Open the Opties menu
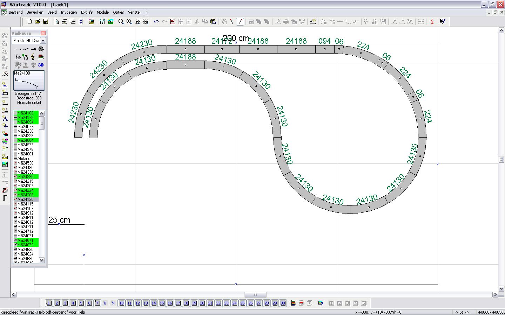 119,12
